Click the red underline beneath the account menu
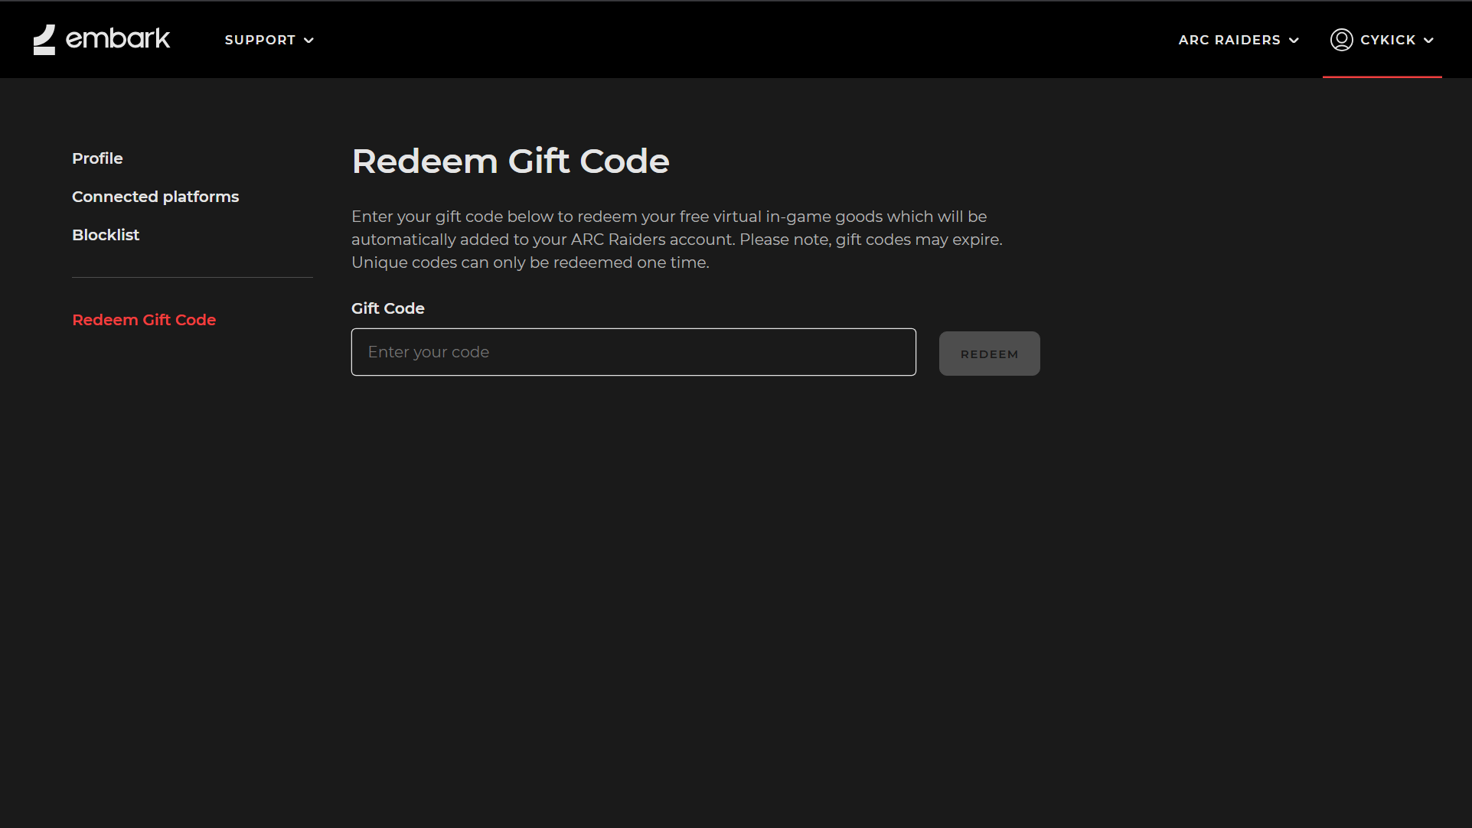This screenshot has height=828, width=1472. point(1382,77)
